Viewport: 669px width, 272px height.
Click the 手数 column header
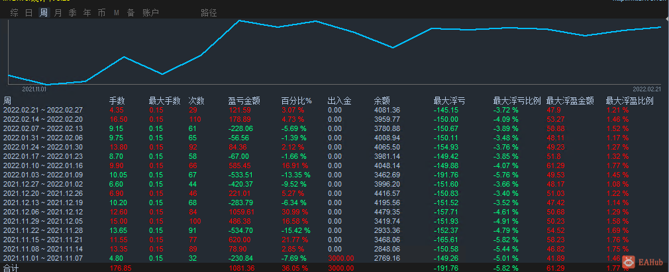click(x=117, y=101)
